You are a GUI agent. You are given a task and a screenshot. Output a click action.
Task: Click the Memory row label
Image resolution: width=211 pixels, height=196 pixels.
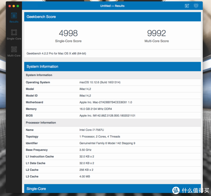click(x=31, y=109)
